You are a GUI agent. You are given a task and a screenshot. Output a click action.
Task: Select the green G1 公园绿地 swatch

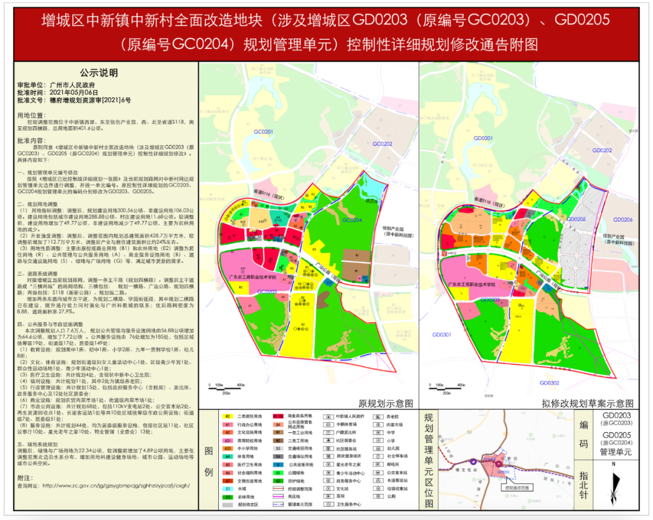coord(278,473)
